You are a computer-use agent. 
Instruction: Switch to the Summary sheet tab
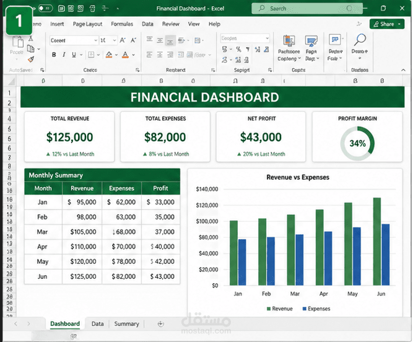(x=126, y=324)
